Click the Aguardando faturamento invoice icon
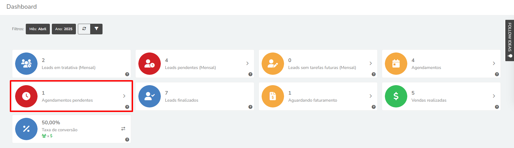The width and height of the screenshot is (514, 148). coord(273,96)
